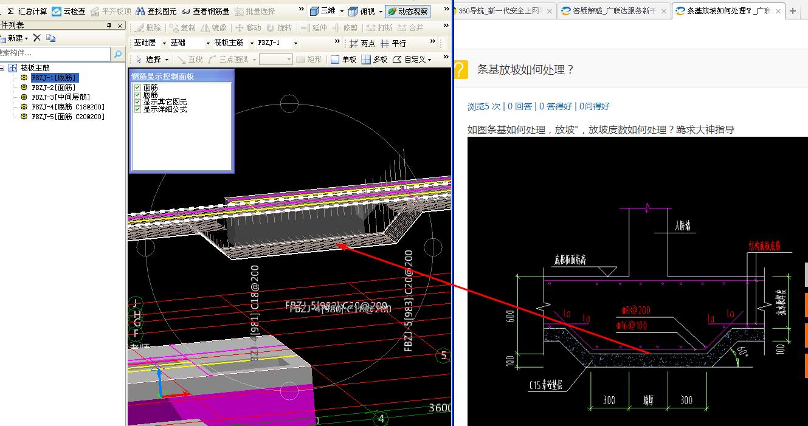This screenshot has height=426, width=808.
Task: Select the 合并 merge tool
Action: (x=410, y=28)
